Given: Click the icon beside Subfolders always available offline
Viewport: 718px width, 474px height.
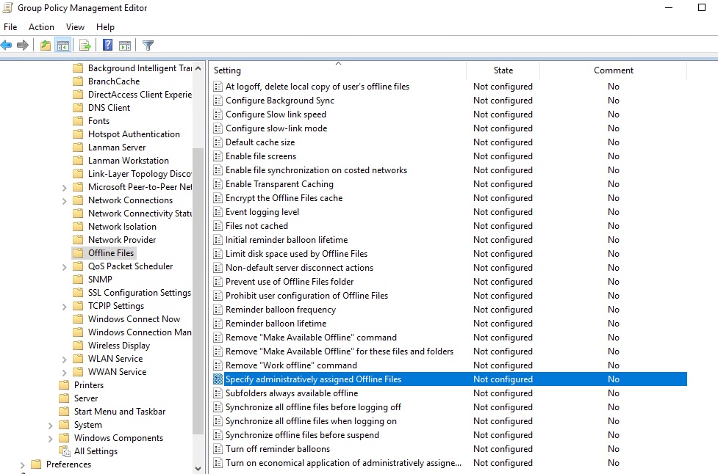Looking at the screenshot, I should [218, 393].
